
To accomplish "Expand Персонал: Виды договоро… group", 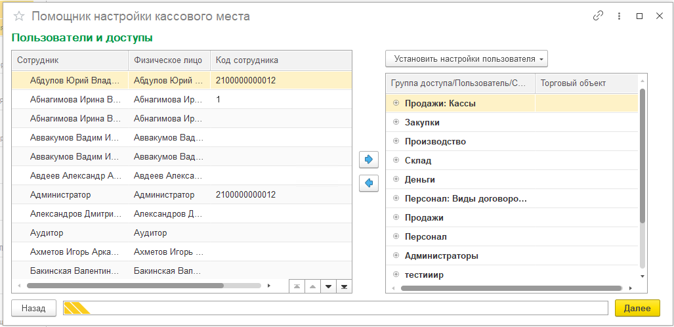I will [396, 198].
